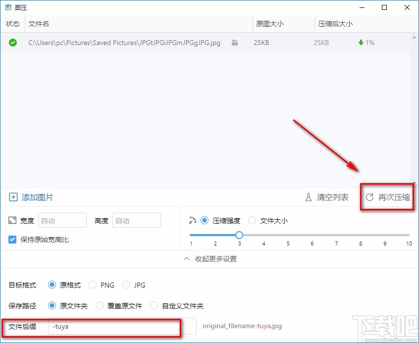Click the resize icon left of 宽度

[12, 221]
